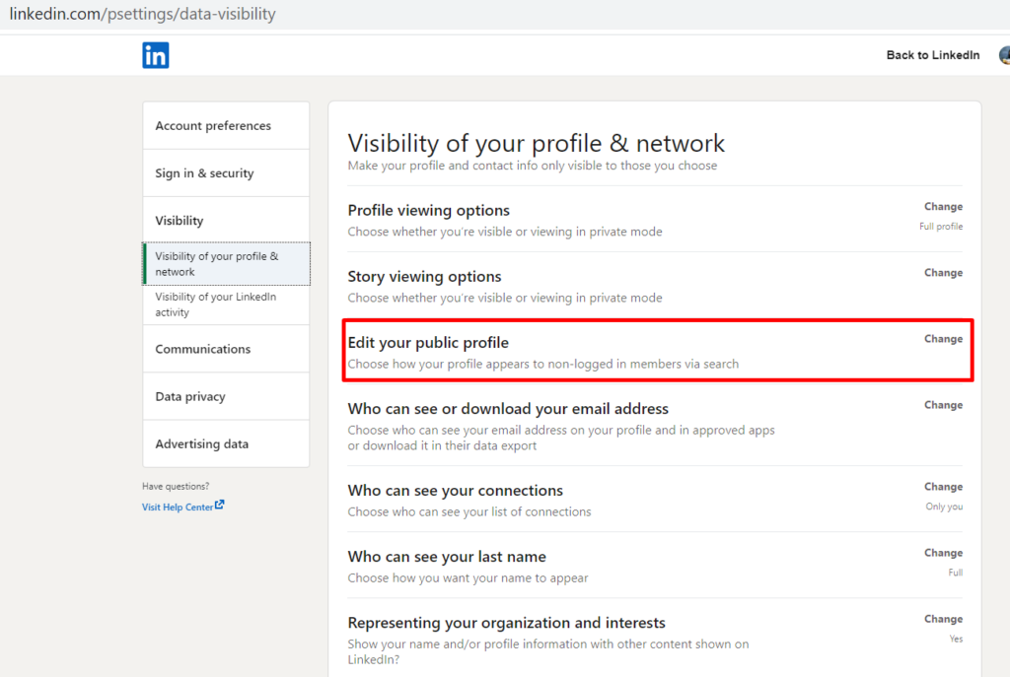Change Profile viewing options
Viewport: 1010px width, 677px height.
coord(943,207)
